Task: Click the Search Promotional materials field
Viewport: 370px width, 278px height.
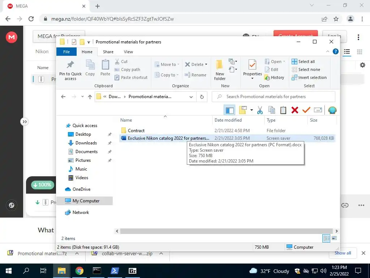Action: [274, 97]
